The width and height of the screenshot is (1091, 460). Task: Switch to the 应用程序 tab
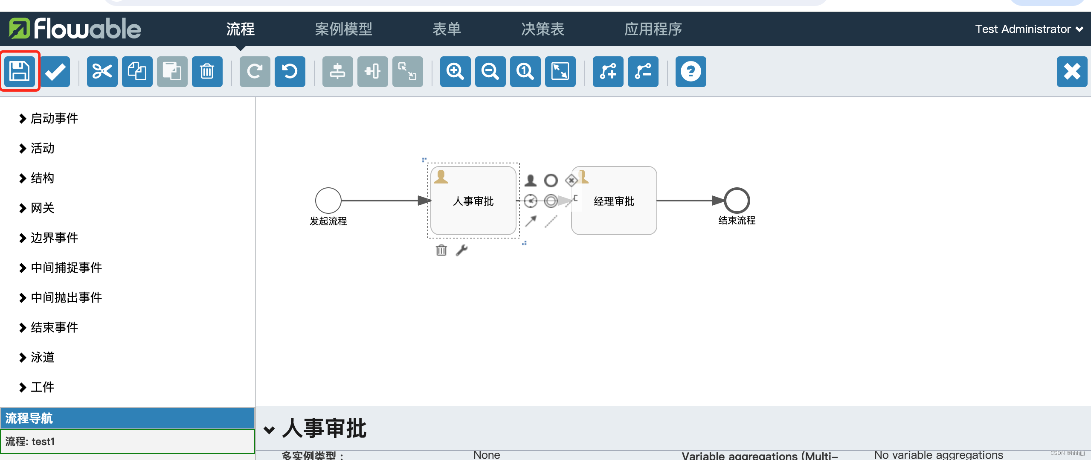click(x=653, y=29)
